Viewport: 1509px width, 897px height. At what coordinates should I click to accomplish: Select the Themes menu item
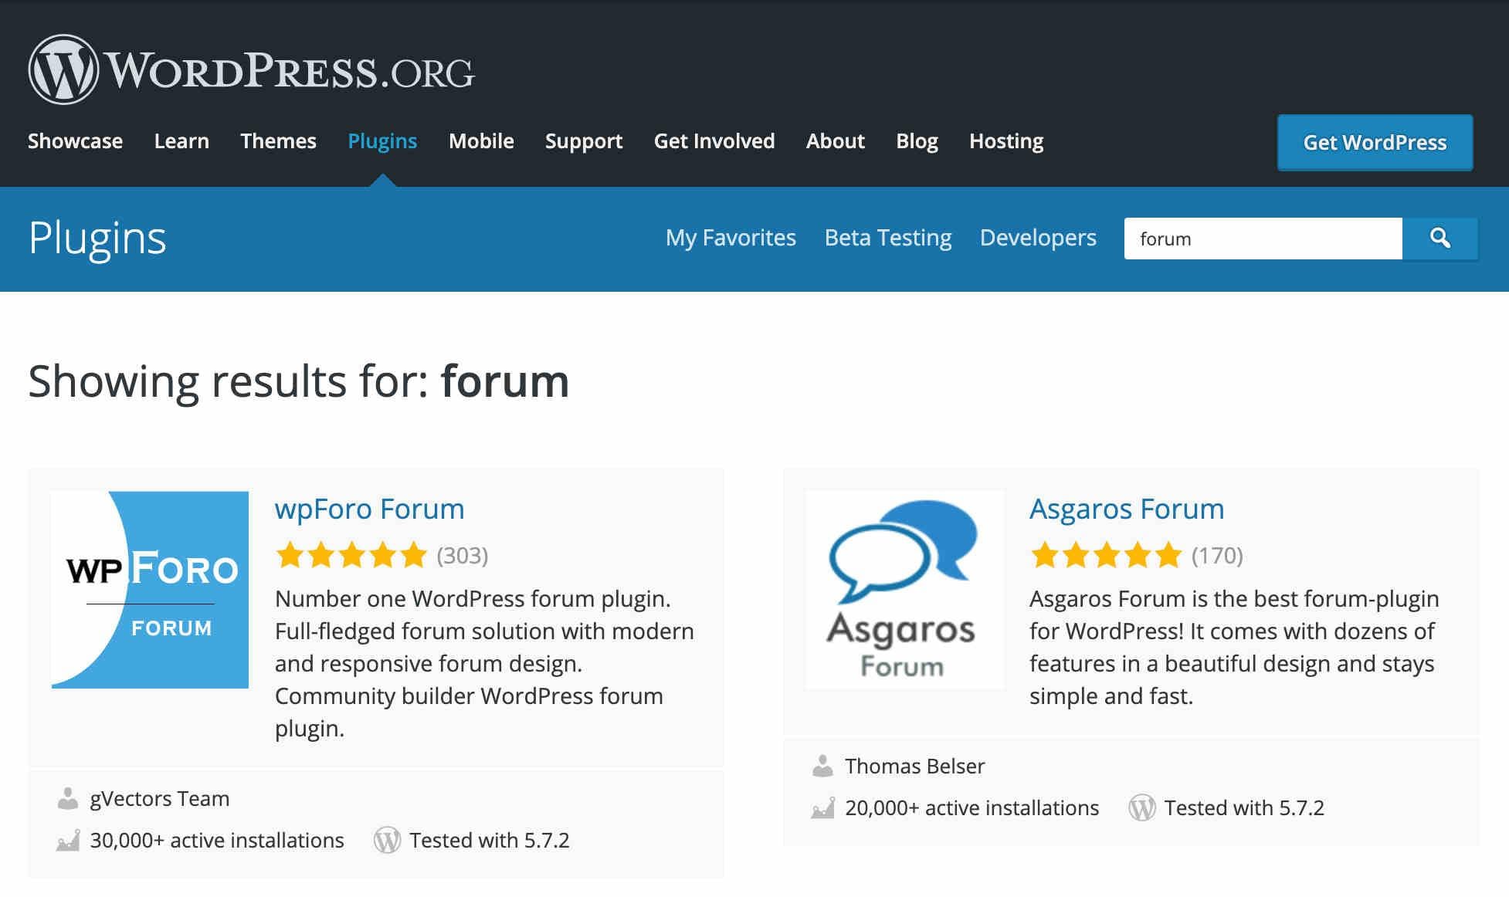[279, 140]
